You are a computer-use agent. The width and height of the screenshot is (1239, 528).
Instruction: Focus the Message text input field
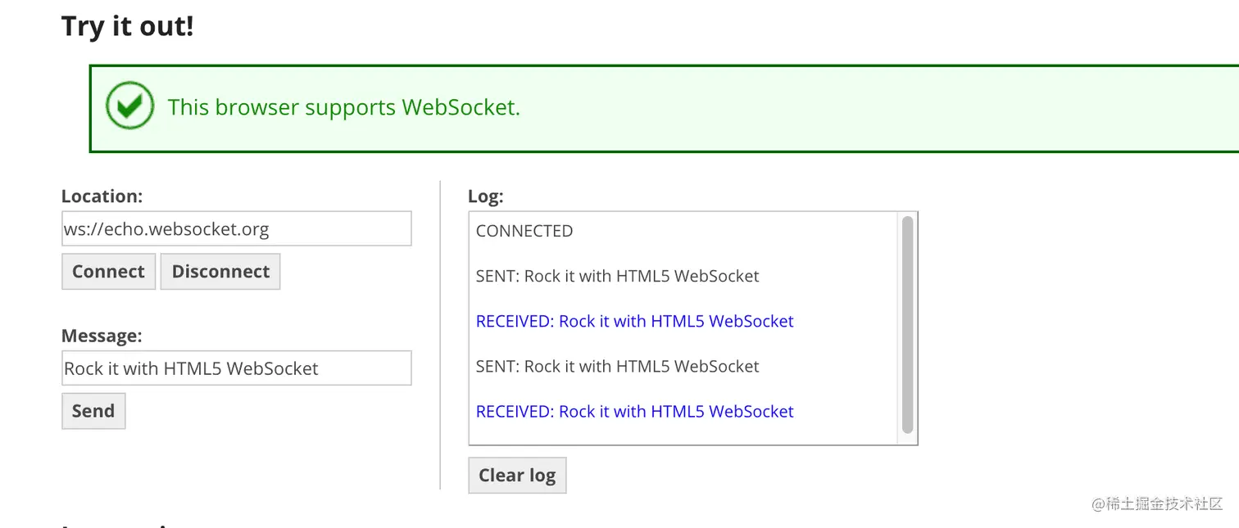click(x=236, y=368)
